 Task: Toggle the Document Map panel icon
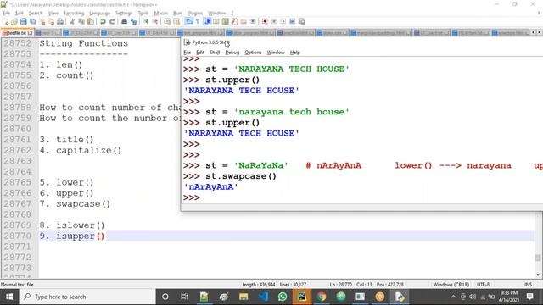pyautogui.click(x=226, y=21)
